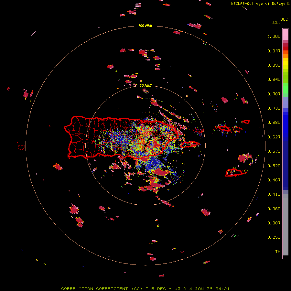
Task: Click the gray lower section of color bar
Action: coord(286,225)
